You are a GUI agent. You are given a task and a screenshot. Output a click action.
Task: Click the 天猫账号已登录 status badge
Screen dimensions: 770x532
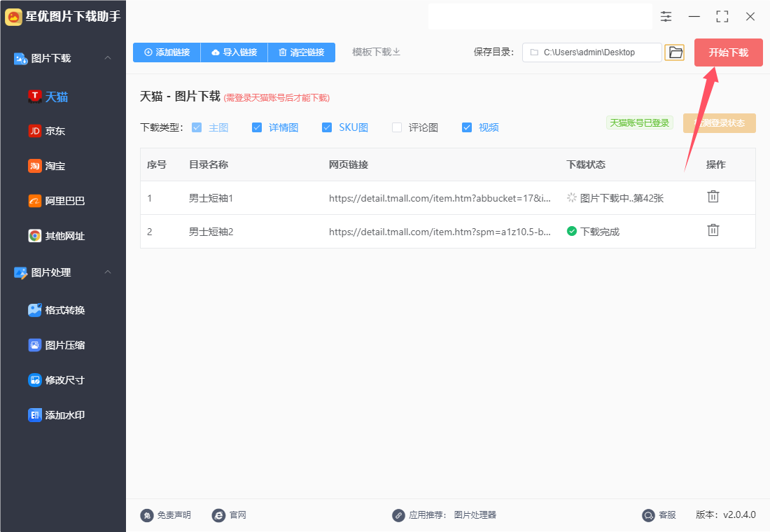pyautogui.click(x=639, y=122)
